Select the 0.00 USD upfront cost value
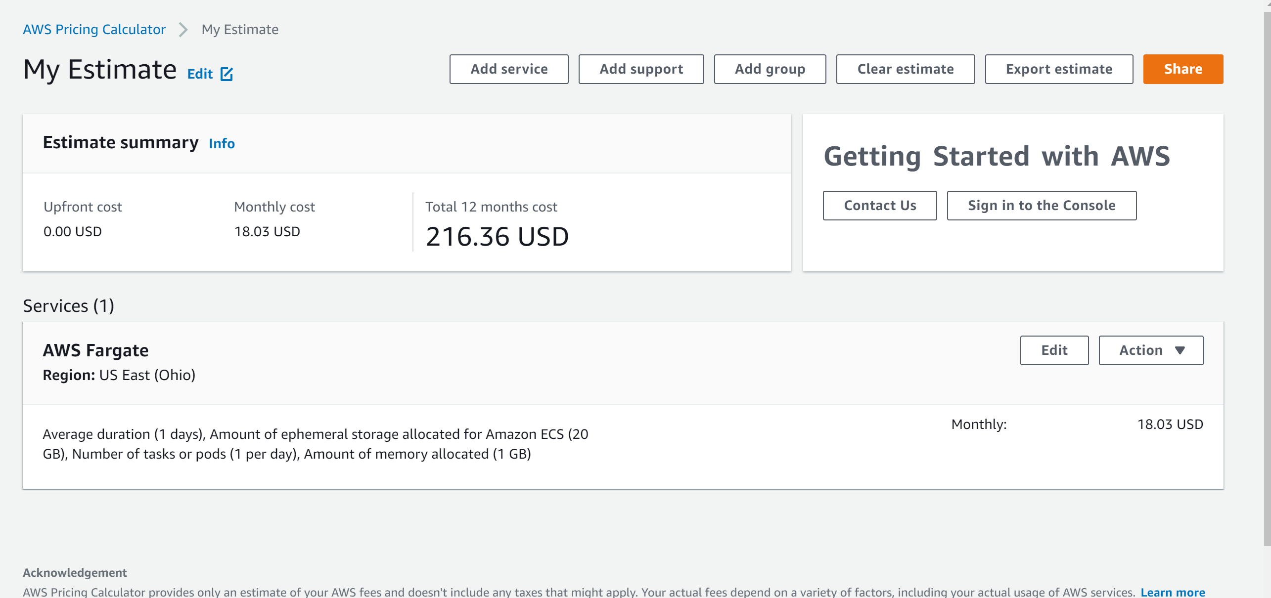 [x=73, y=231]
